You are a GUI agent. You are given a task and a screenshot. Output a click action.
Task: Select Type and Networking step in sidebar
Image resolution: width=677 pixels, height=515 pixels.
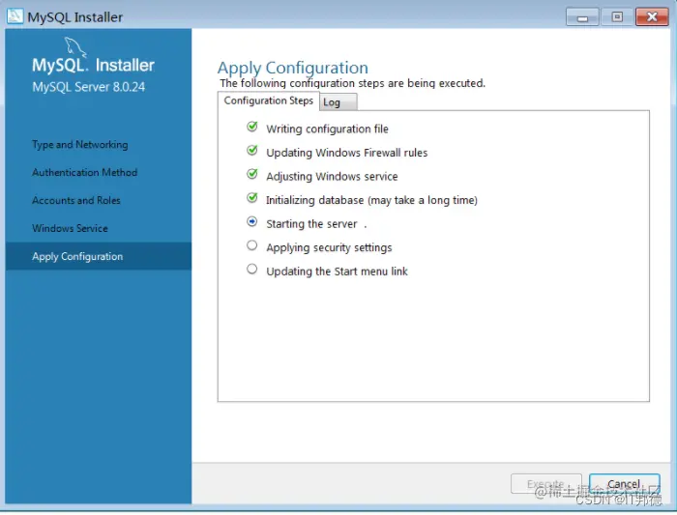(80, 145)
